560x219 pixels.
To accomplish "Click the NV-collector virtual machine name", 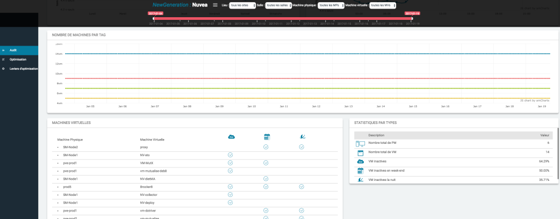I will (148, 195).
